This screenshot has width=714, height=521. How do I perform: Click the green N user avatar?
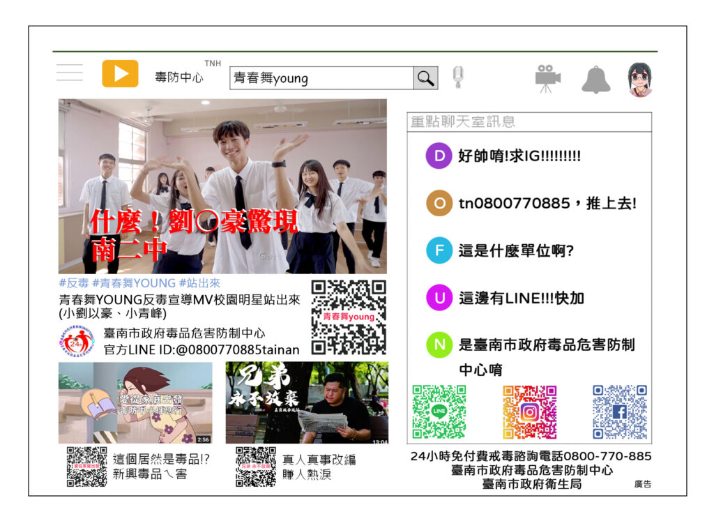coord(439,345)
